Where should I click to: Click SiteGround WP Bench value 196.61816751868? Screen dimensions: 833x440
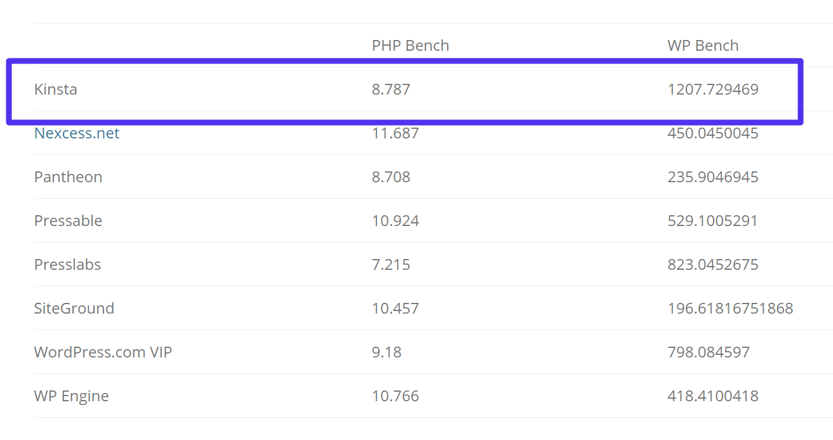tap(730, 309)
